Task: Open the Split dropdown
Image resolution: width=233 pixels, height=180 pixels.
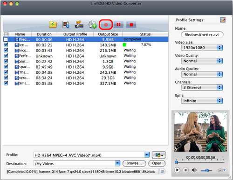Action: point(202,101)
